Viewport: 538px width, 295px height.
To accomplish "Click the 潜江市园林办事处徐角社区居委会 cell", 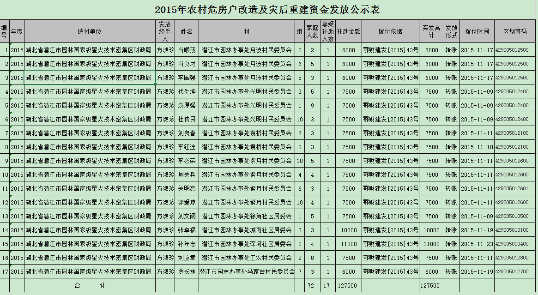I will pyautogui.click(x=247, y=217).
